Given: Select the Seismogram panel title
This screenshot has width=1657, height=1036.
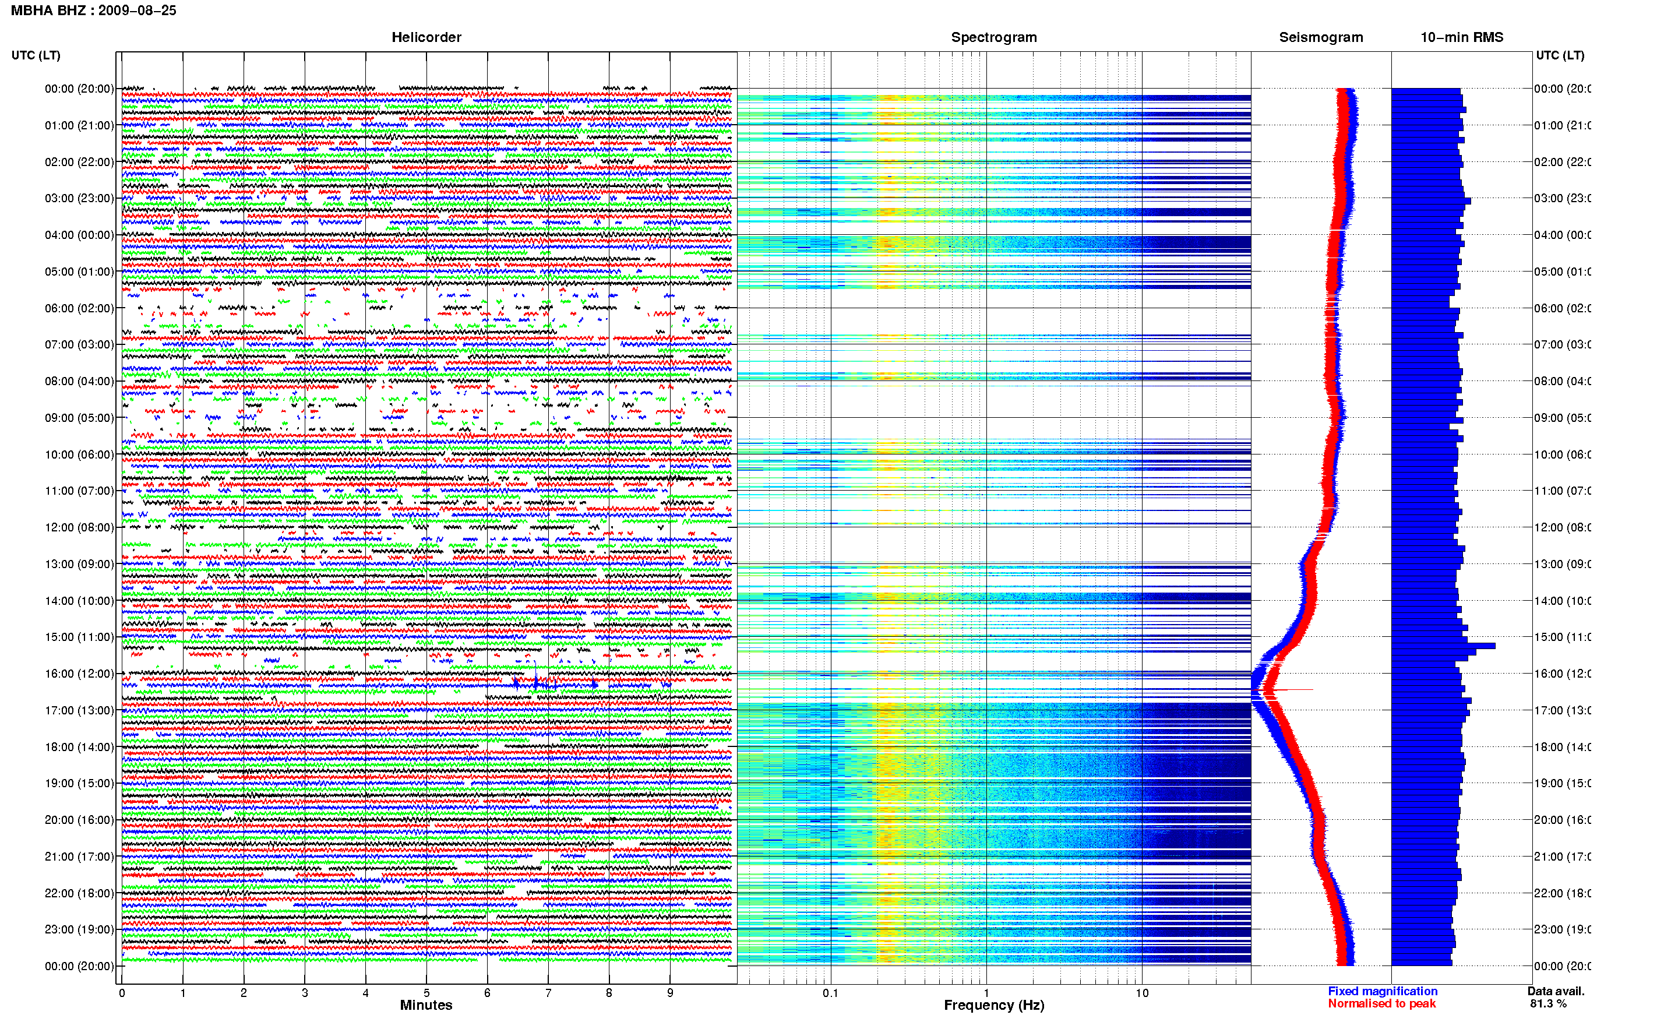Looking at the screenshot, I should pyautogui.click(x=1321, y=37).
